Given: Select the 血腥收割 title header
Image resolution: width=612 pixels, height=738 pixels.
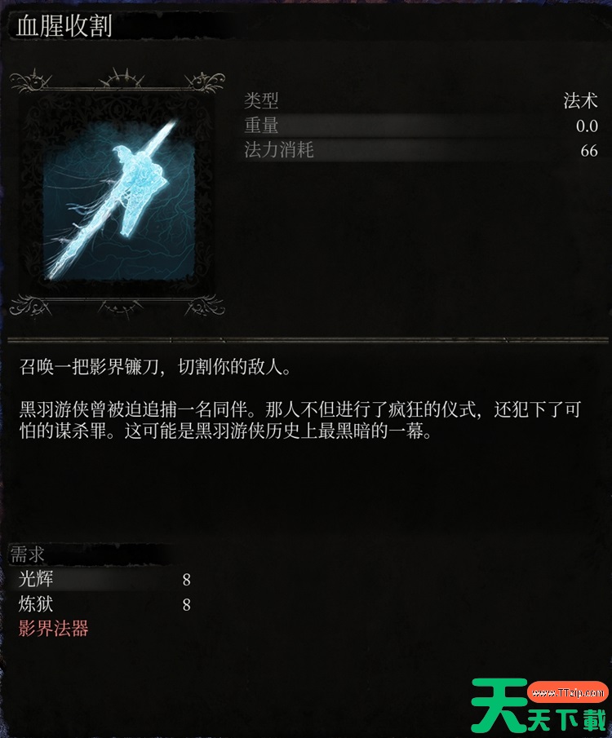Looking at the screenshot, I should point(64,26).
